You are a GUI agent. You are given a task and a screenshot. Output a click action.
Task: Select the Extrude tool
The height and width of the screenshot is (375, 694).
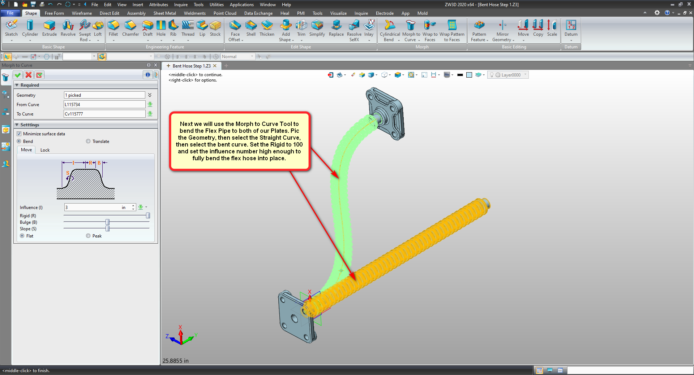coord(49,28)
